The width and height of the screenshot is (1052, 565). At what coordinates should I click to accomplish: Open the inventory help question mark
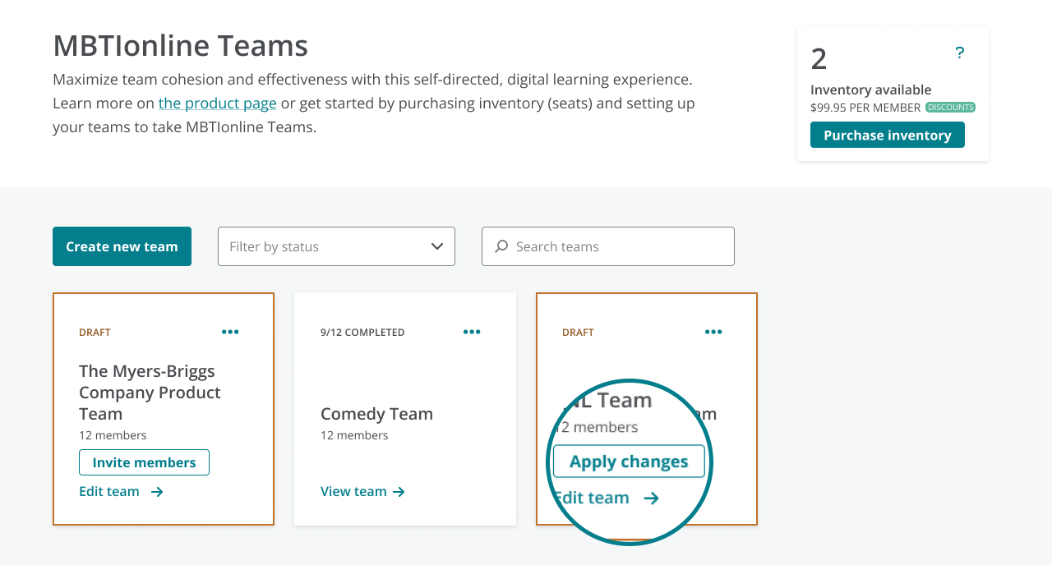tap(959, 53)
